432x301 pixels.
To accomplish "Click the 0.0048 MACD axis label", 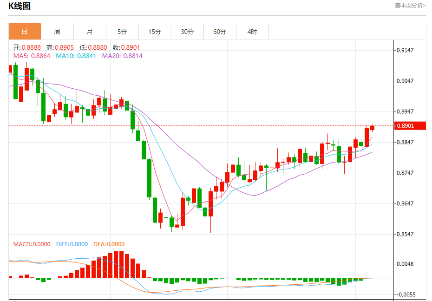I will pyautogui.click(x=405, y=264).
